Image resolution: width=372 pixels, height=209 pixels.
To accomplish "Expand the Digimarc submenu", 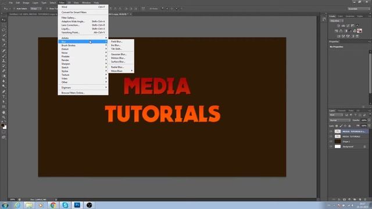I will [83, 88].
